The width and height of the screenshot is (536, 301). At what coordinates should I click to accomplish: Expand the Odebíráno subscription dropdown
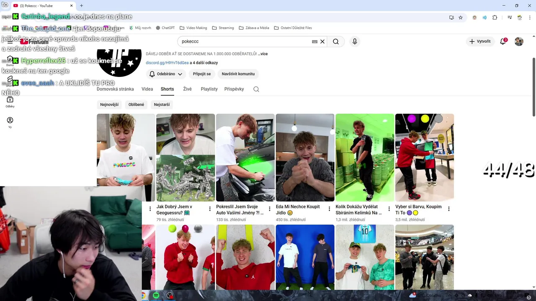(x=166, y=74)
